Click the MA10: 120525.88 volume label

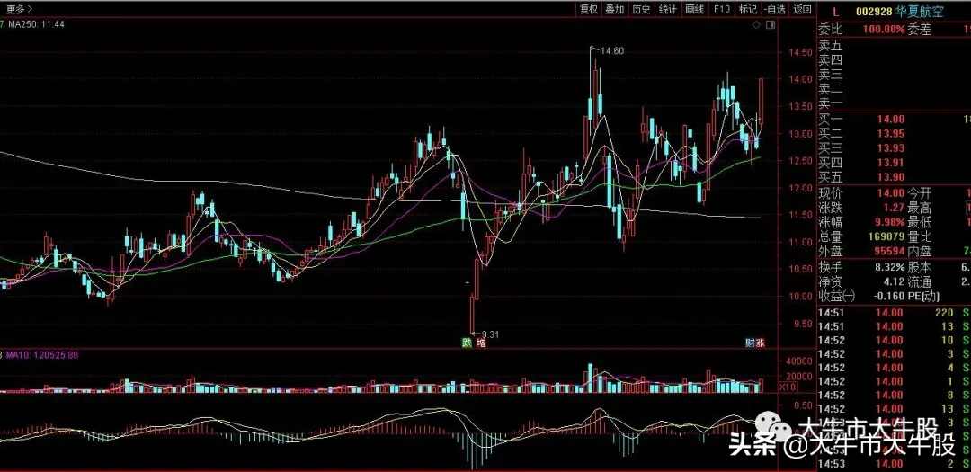coord(43,355)
